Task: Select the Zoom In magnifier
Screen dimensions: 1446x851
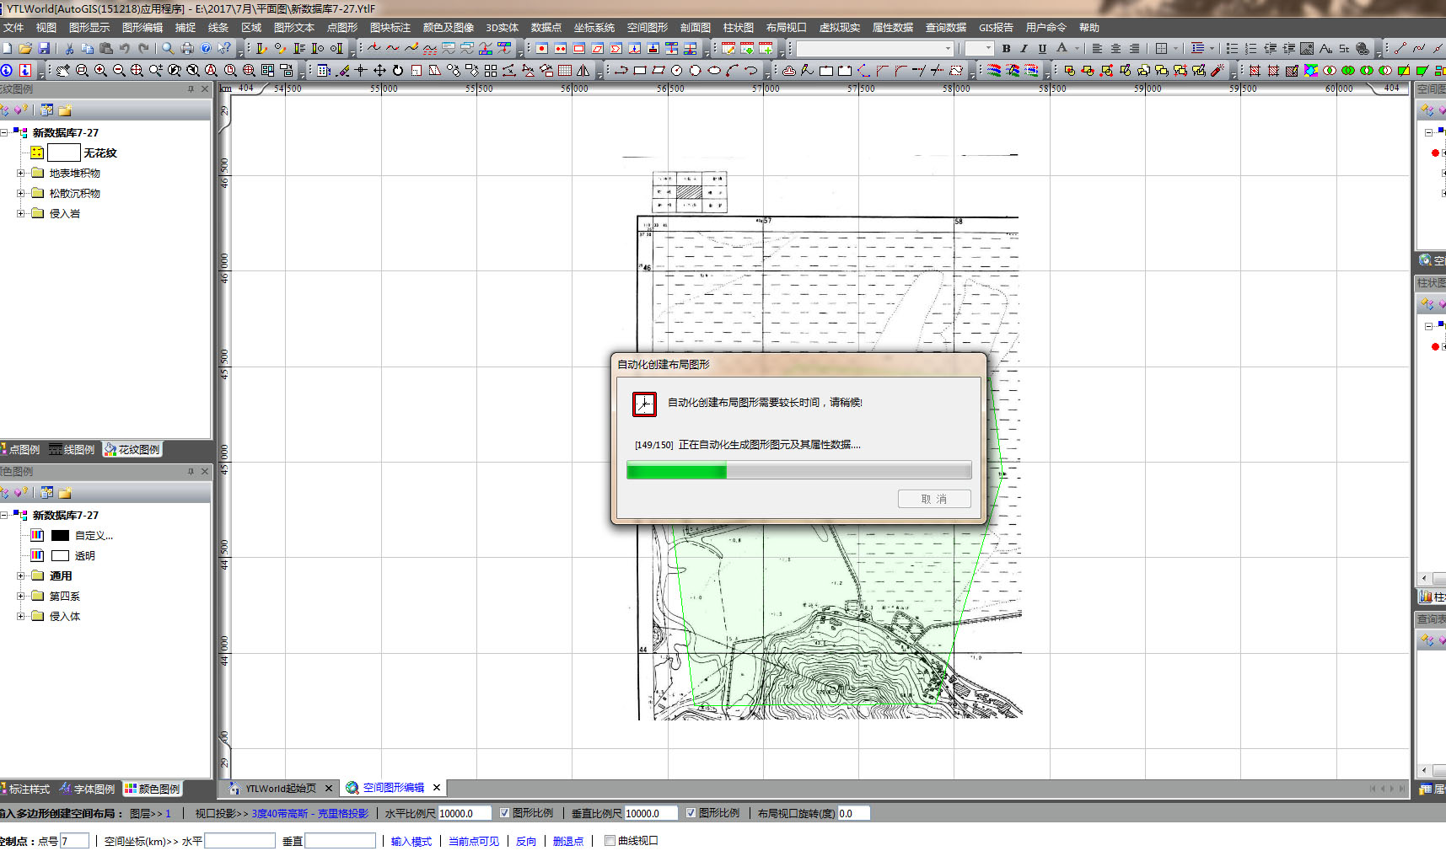Action: point(100,71)
